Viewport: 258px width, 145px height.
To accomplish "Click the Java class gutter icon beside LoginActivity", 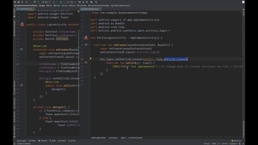I will click(x=22, y=25).
